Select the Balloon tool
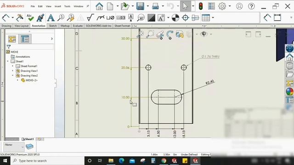 [61, 18]
